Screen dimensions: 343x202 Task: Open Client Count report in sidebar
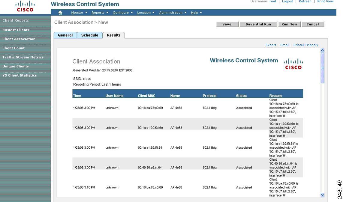pyautogui.click(x=14, y=48)
